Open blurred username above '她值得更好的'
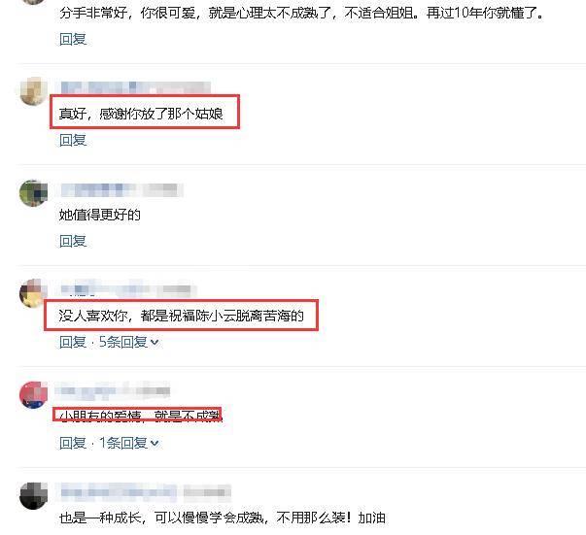 [121, 190]
